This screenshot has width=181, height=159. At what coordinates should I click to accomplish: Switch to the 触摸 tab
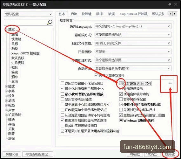[x=111, y=14]
